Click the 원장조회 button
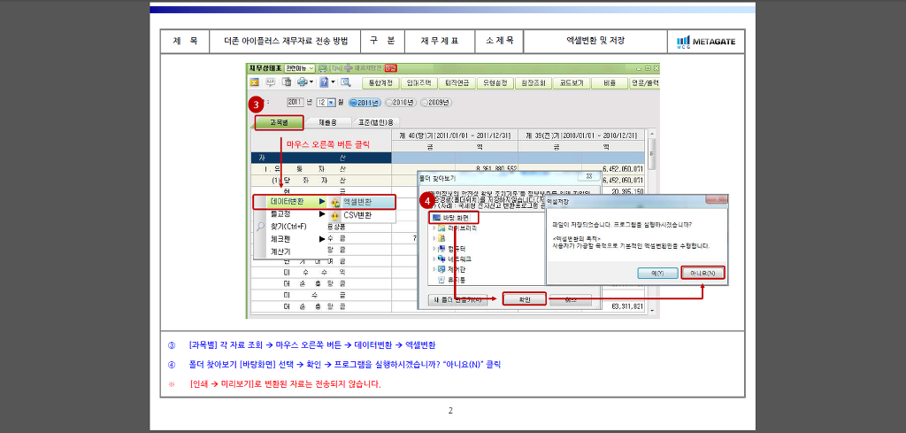This screenshot has height=433, width=906. (533, 82)
